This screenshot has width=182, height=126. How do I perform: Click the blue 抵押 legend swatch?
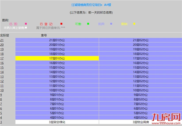tap(111, 24)
